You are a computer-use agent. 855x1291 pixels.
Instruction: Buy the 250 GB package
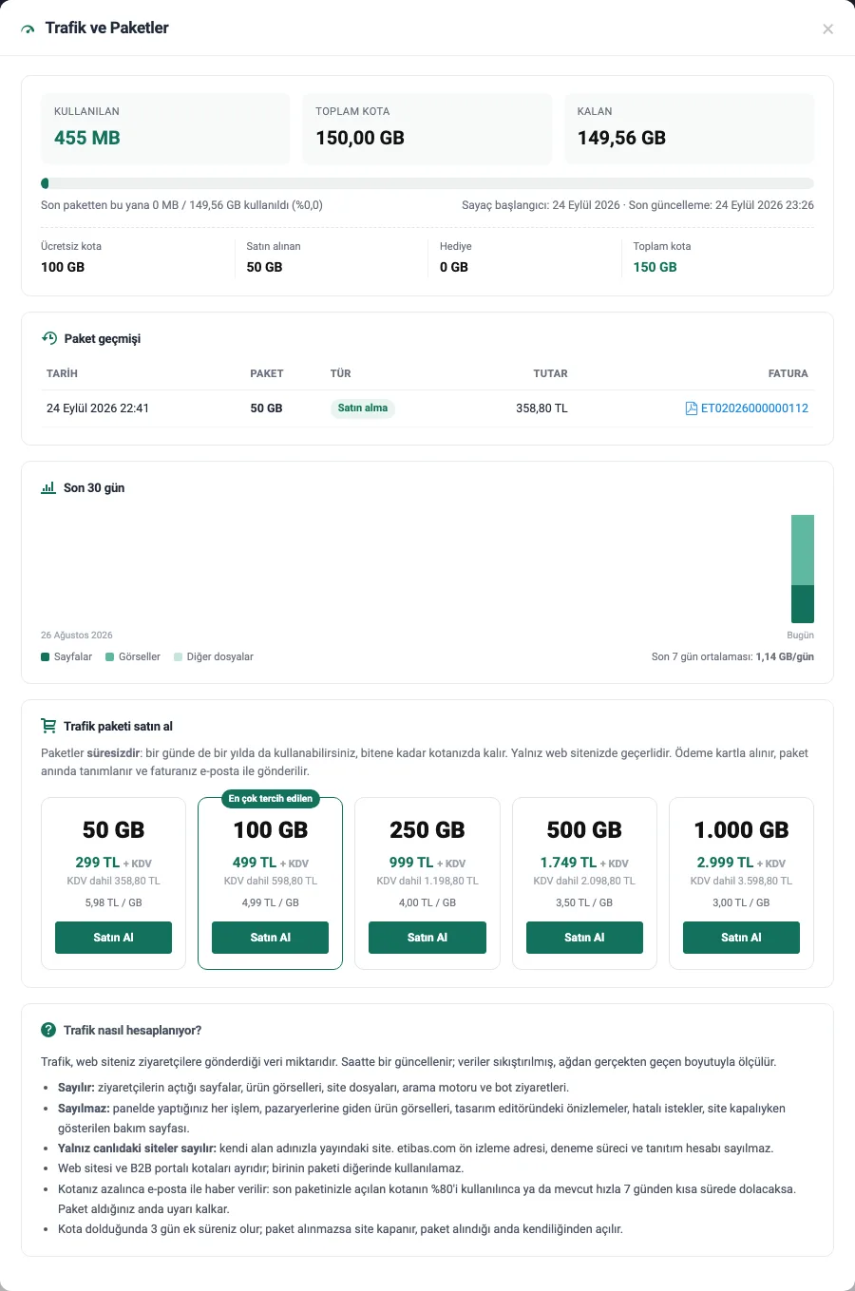(x=427, y=938)
